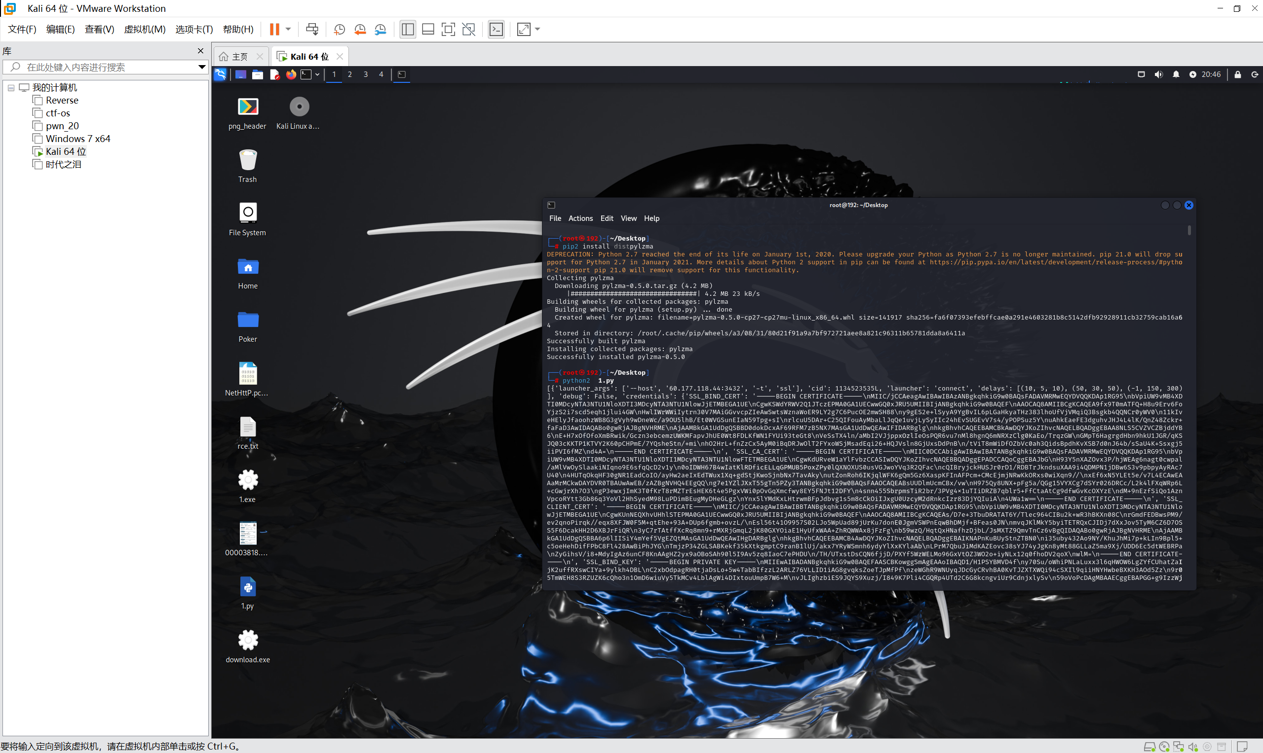
Task: Open the power options dropdown next to pause
Action: 288,30
